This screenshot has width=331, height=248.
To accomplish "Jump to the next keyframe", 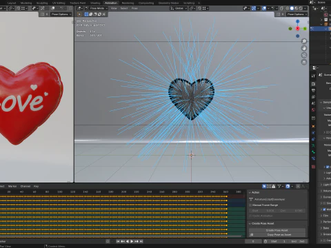I will 137,241.
